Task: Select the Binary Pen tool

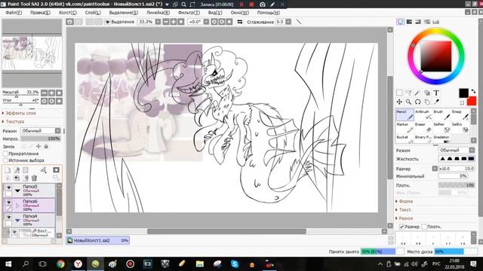Action: click(x=423, y=139)
